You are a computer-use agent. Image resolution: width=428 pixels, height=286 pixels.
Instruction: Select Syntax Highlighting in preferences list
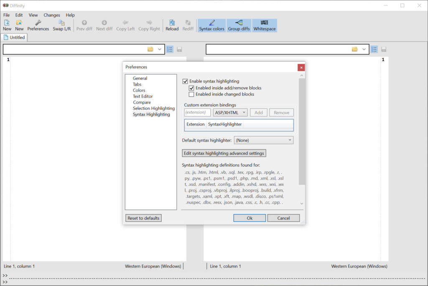tap(151, 114)
